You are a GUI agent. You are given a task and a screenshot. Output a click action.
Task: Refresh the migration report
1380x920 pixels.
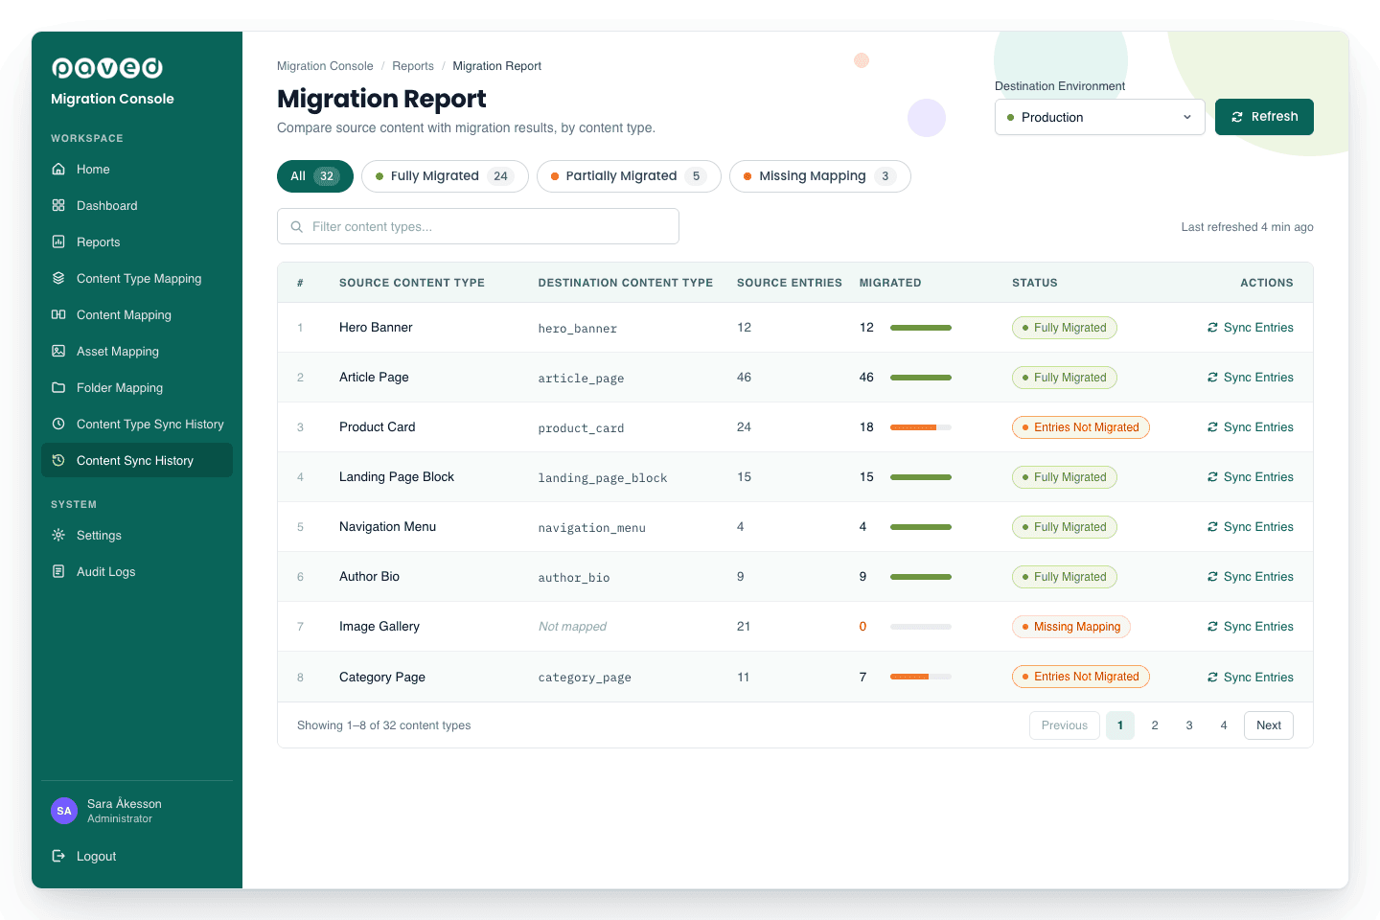coord(1264,117)
